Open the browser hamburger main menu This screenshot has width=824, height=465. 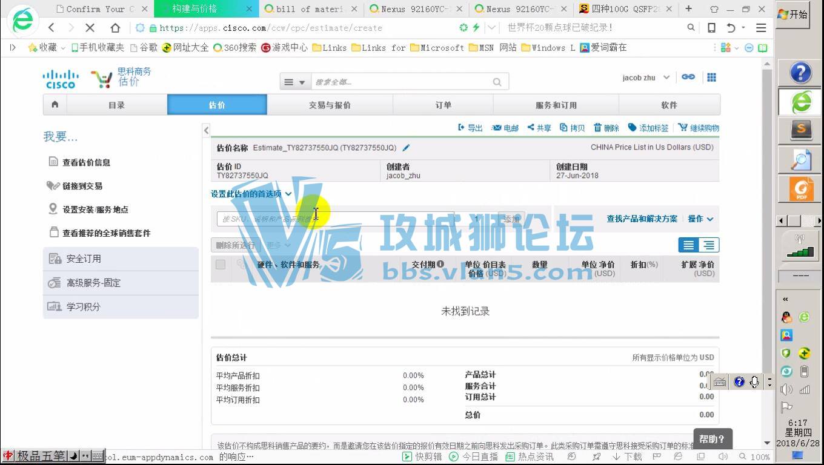pos(761,28)
